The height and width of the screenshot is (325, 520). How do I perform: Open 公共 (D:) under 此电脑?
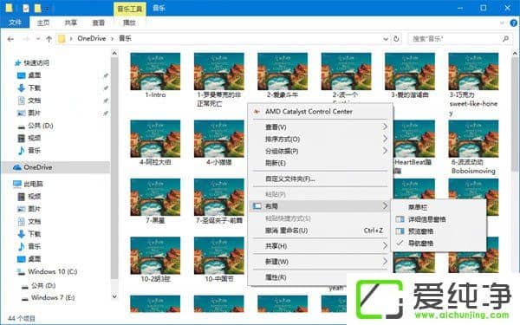(38, 285)
